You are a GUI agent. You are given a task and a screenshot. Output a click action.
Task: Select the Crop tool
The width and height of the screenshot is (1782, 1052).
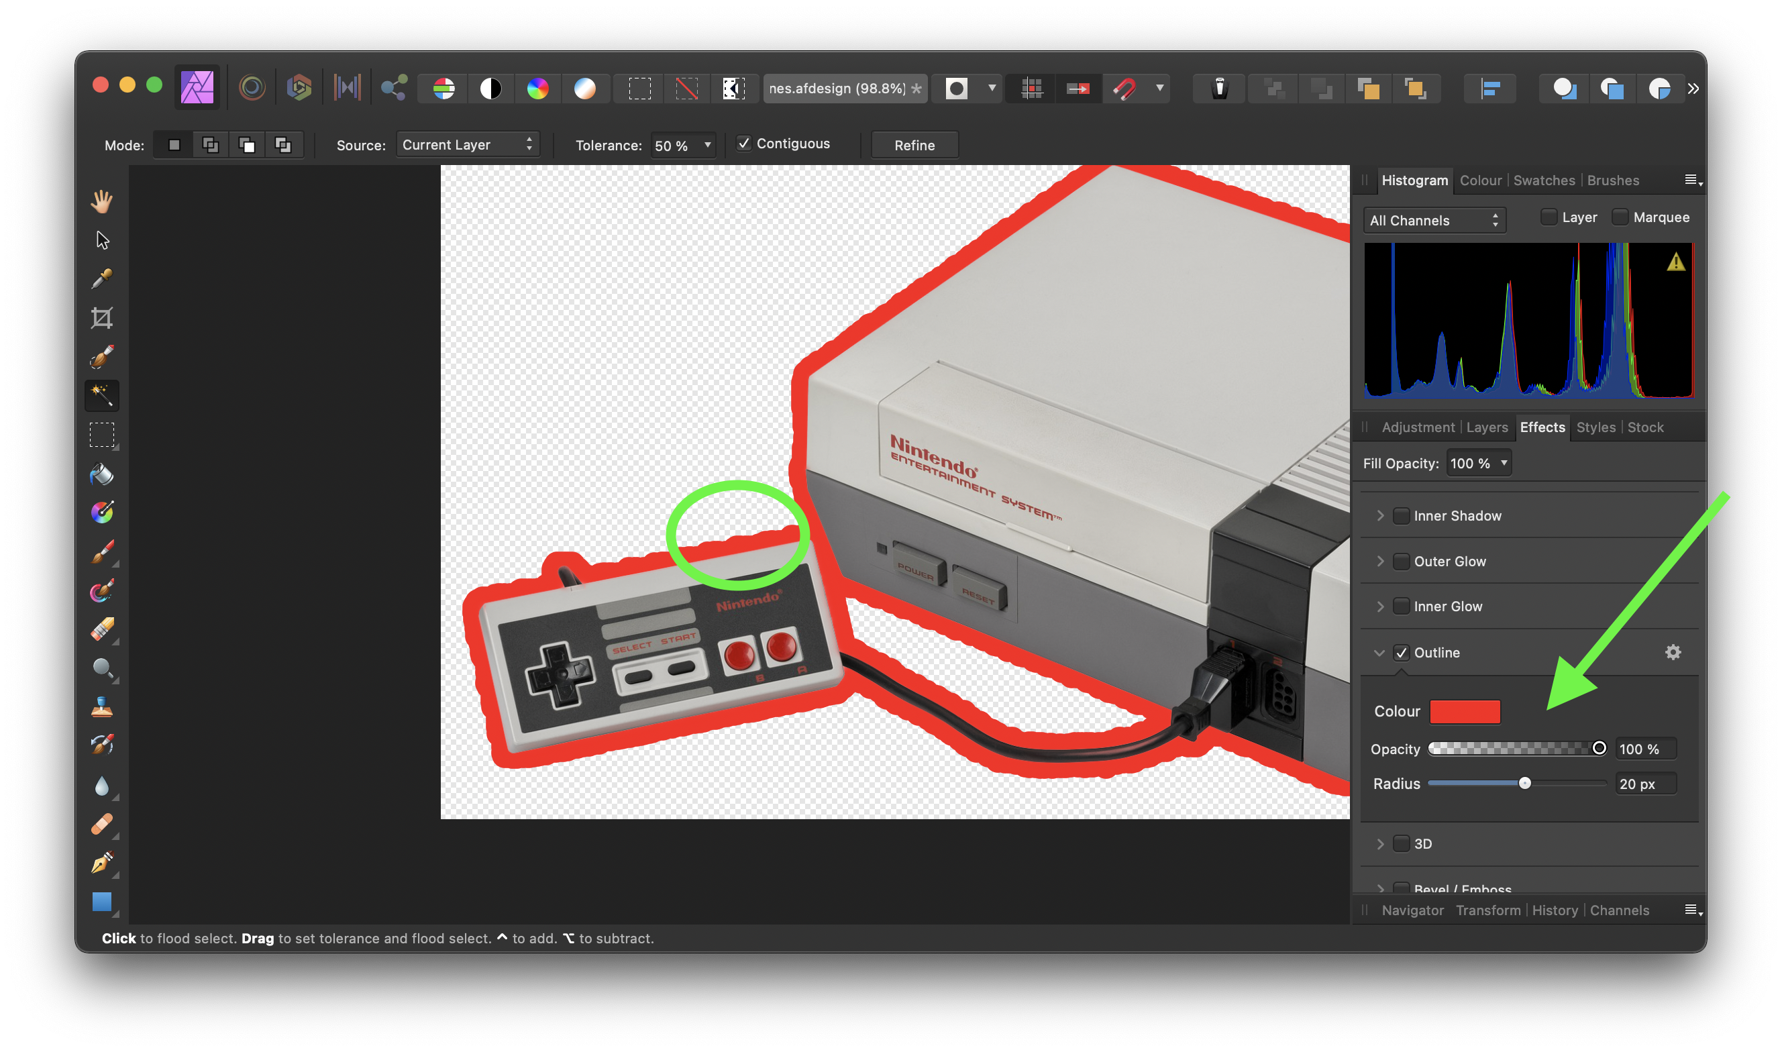101,317
